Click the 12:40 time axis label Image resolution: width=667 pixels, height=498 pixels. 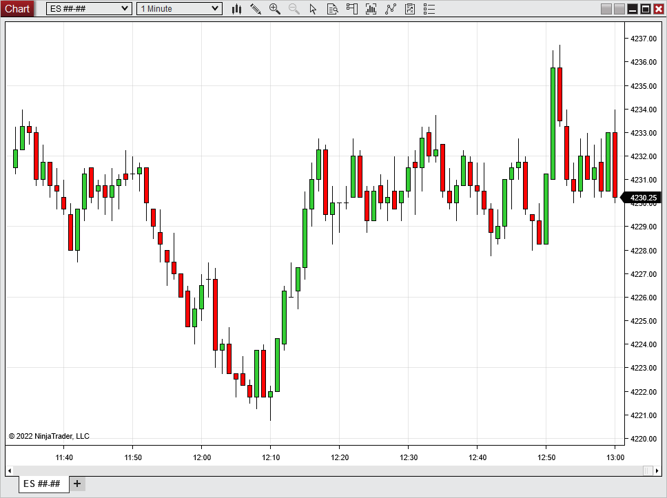[x=478, y=457]
